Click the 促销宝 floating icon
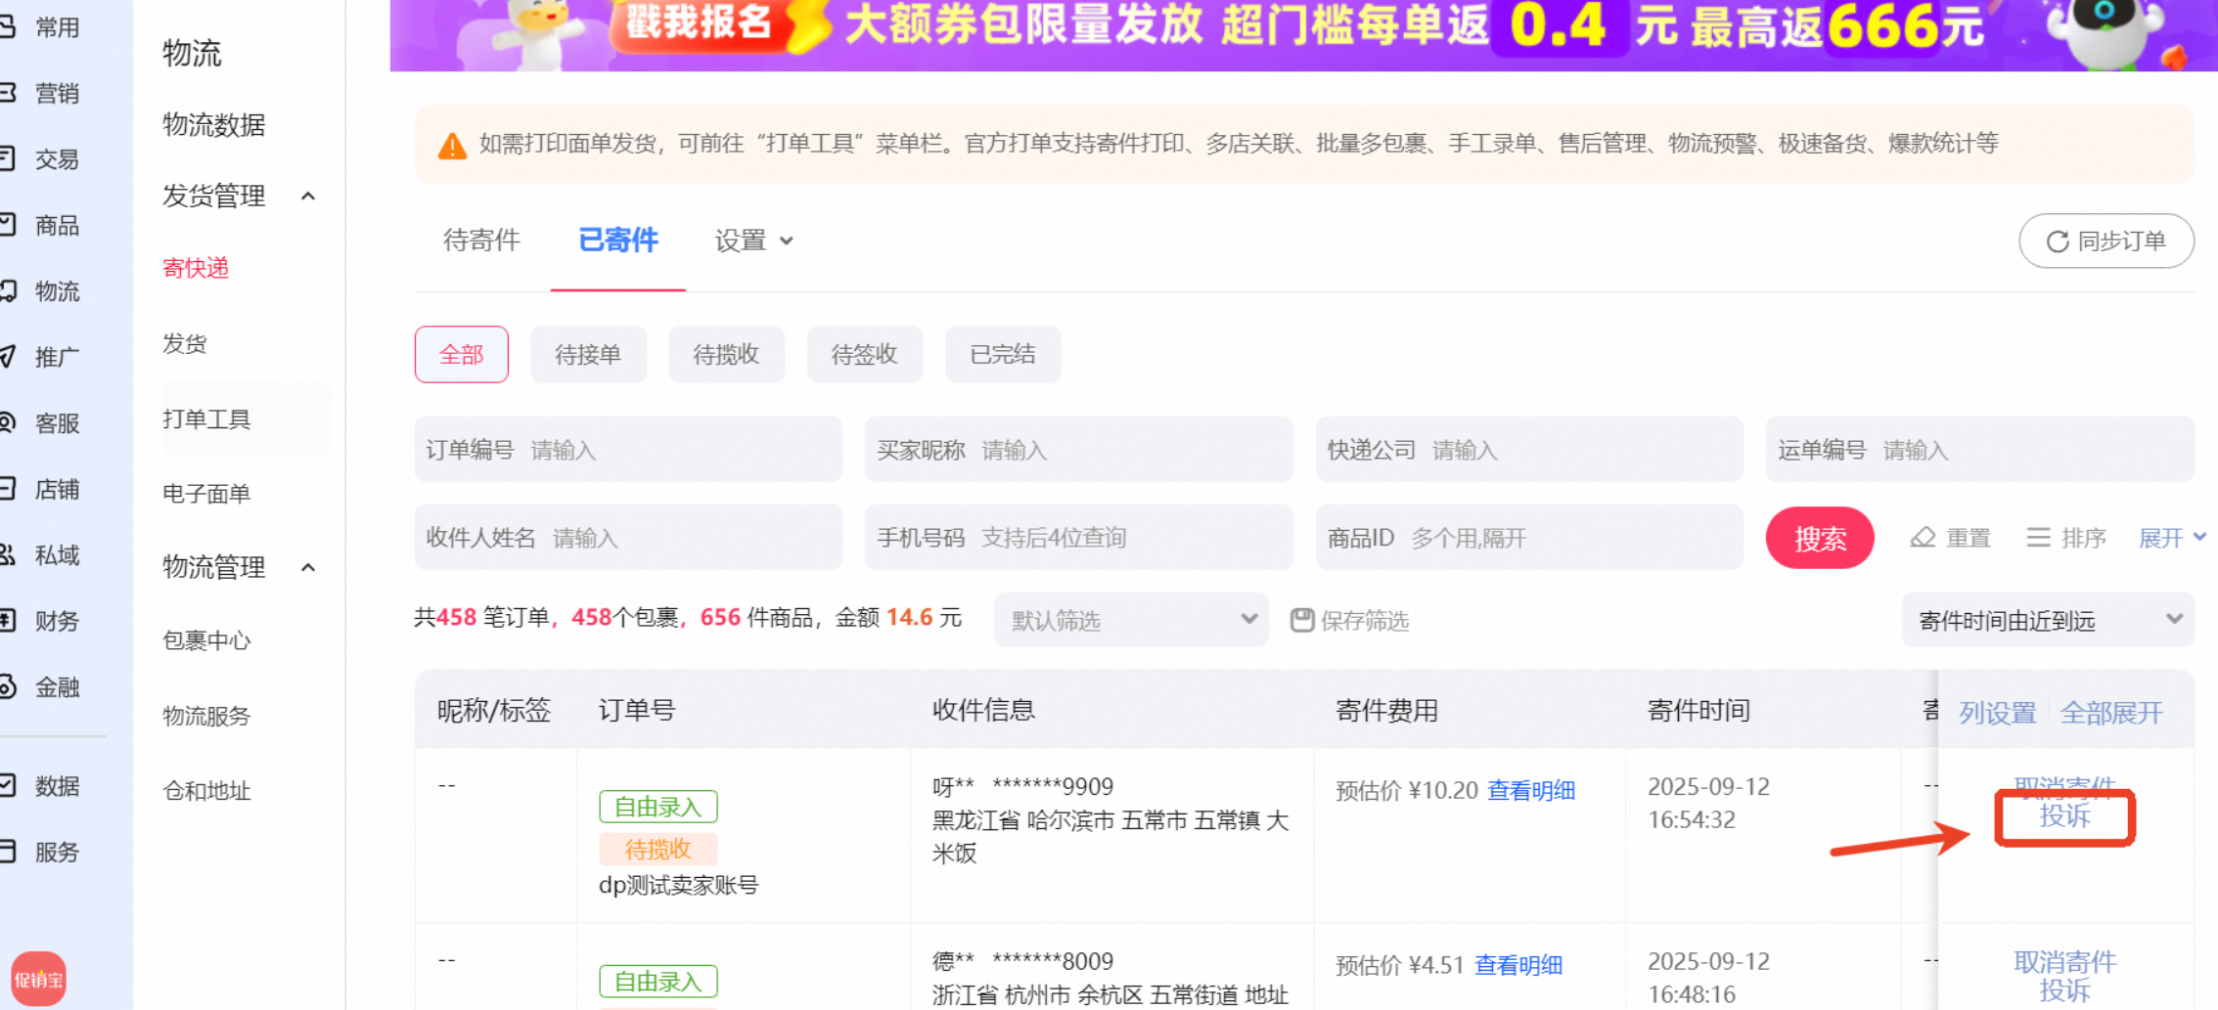The height and width of the screenshot is (1010, 2218). [38, 979]
